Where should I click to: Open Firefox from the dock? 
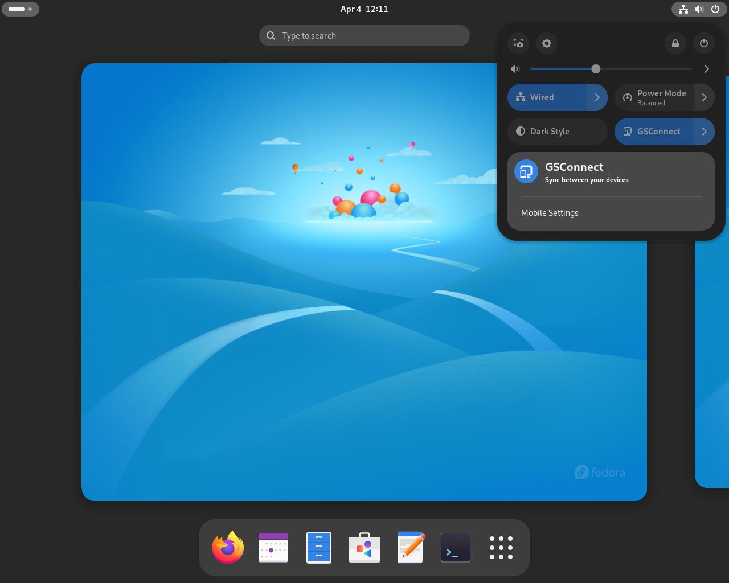[228, 547]
